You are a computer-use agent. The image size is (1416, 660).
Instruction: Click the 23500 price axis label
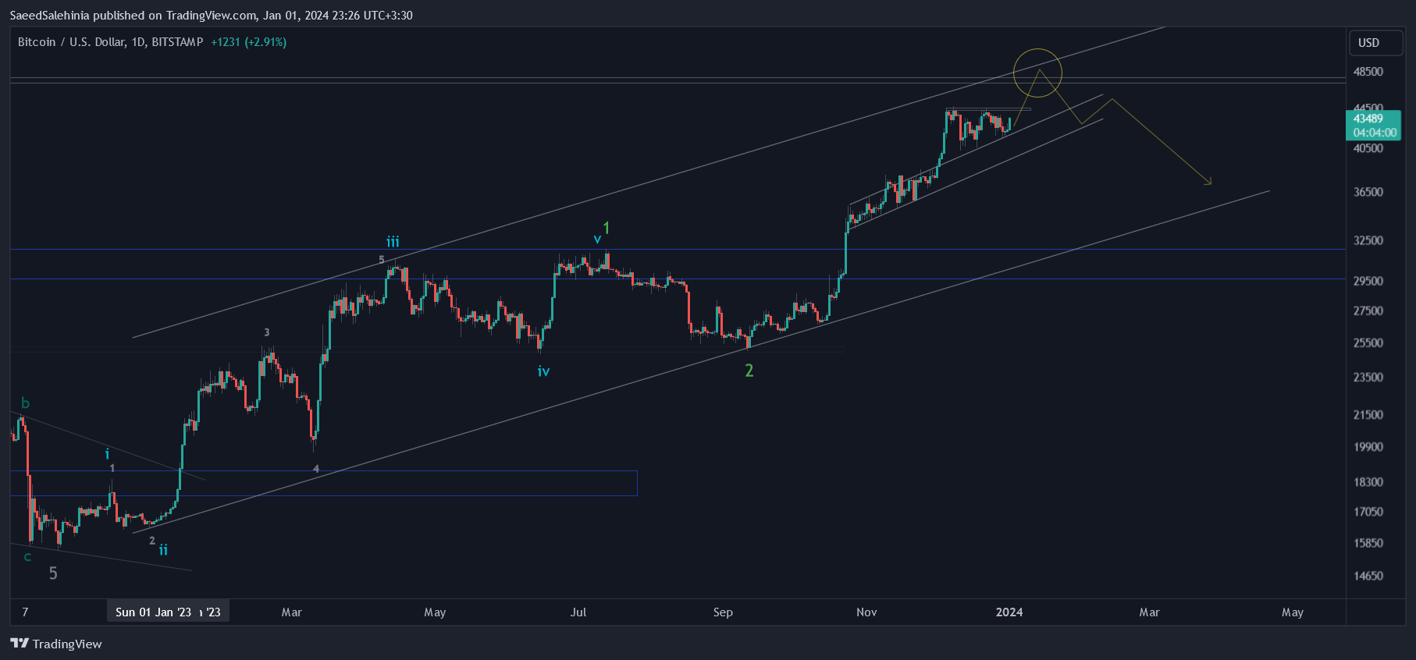(1368, 377)
